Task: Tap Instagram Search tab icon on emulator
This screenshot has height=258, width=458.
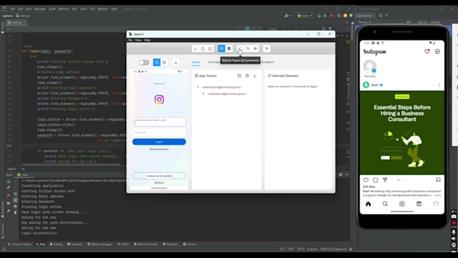Action: click(x=385, y=204)
